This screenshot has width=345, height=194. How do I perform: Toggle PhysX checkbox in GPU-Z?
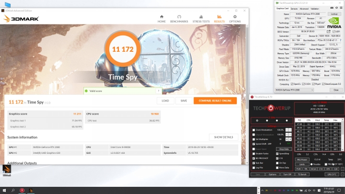[313, 84]
